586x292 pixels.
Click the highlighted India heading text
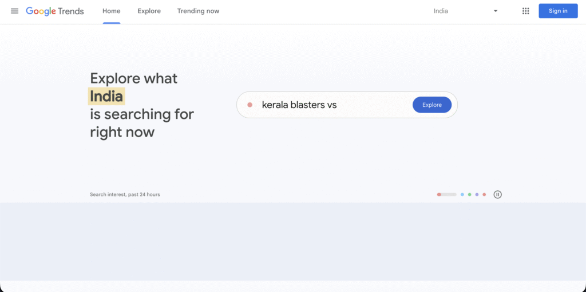106,96
